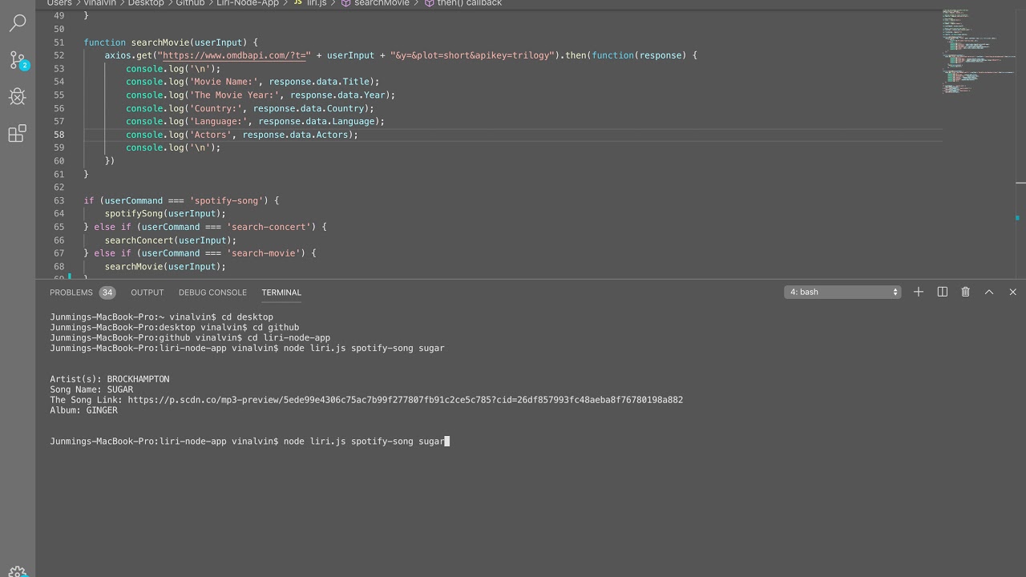Open the '4: bash' terminal selector dropdown
Screen dimensions: 1026x577
pyautogui.click(x=842, y=292)
